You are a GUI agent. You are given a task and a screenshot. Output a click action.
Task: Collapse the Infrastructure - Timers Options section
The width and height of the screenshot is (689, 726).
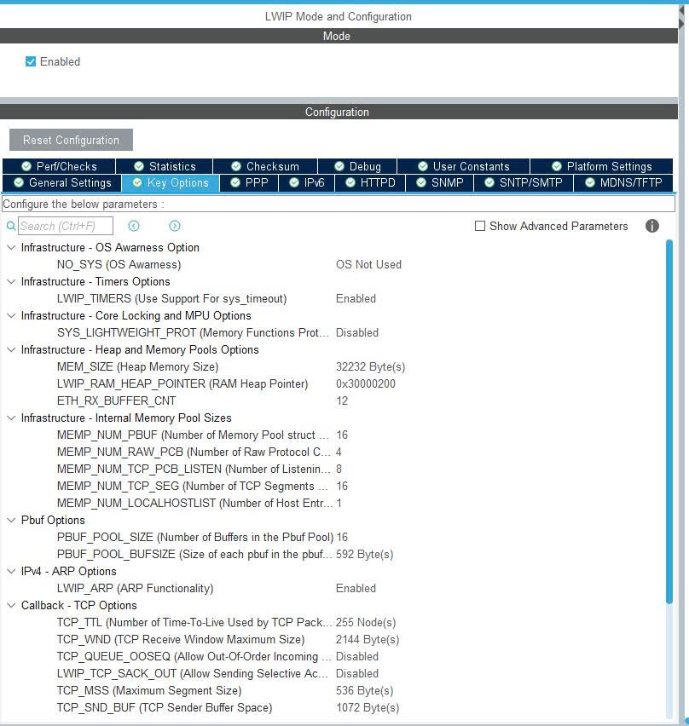click(10, 281)
